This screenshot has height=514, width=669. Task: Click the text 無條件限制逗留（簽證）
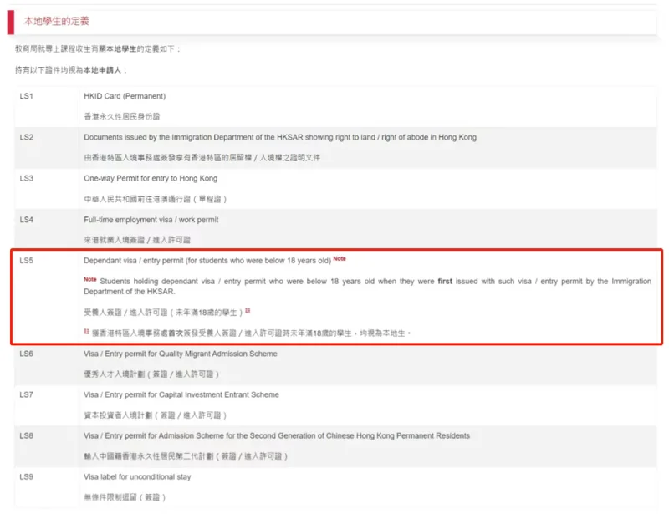tap(125, 497)
